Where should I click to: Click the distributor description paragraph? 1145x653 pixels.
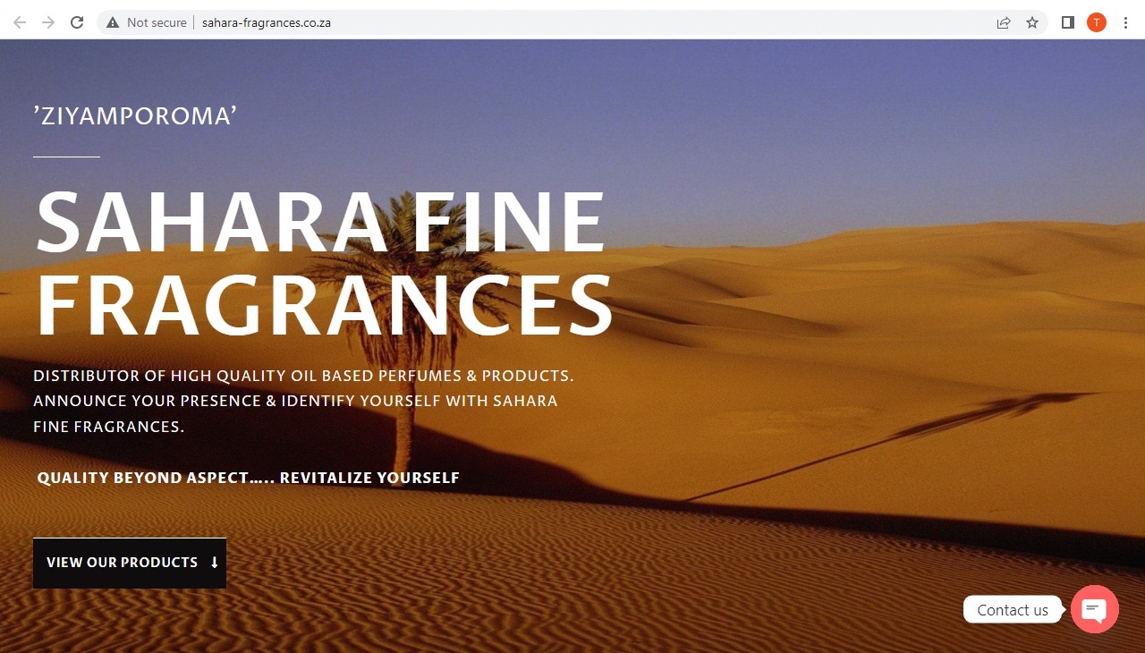[x=302, y=401]
